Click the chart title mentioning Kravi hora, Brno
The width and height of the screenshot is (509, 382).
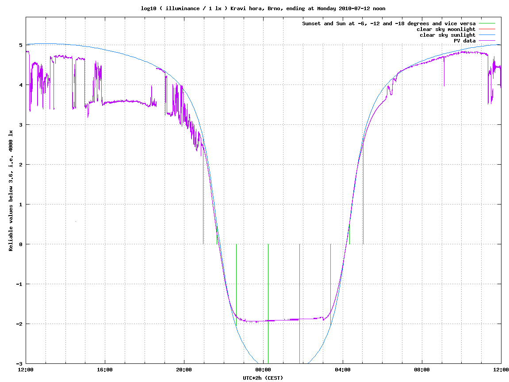pyautogui.click(x=263, y=8)
